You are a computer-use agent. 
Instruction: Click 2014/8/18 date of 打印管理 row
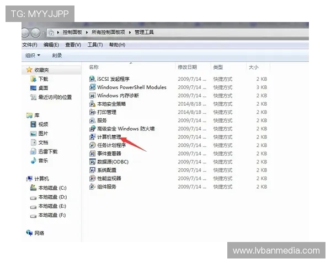(x=192, y=112)
